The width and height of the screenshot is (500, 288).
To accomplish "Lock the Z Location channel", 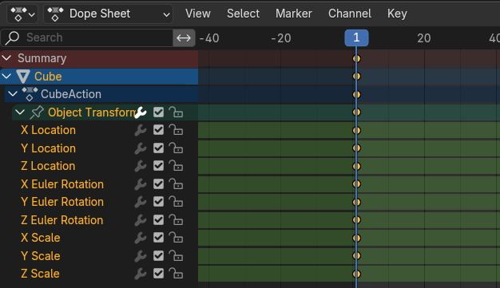I will coord(176,166).
